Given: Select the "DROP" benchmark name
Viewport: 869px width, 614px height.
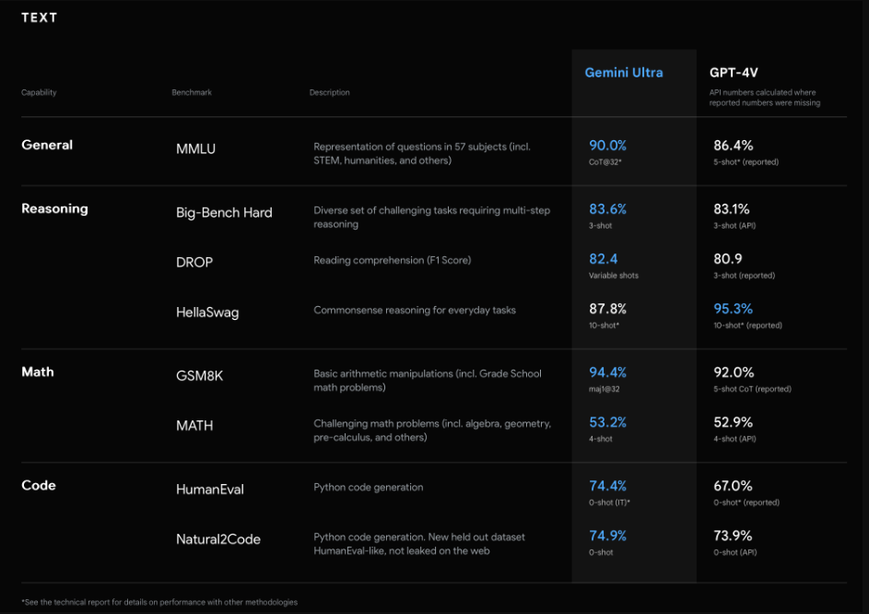Looking at the screenshot, I should click(194, 263).
